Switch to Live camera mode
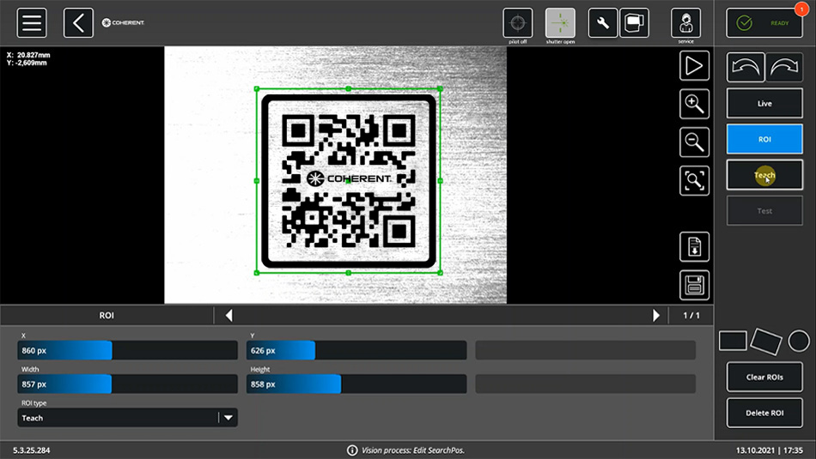The image size is (816, 459). (x=764, y=104)
